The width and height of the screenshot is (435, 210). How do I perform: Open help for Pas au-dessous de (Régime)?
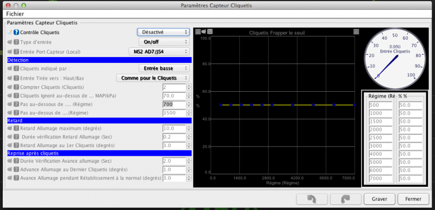click(16, 104)
